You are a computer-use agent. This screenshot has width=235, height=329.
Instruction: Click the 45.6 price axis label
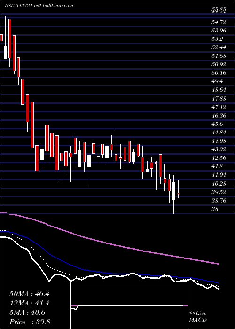(x=217, y=124)
